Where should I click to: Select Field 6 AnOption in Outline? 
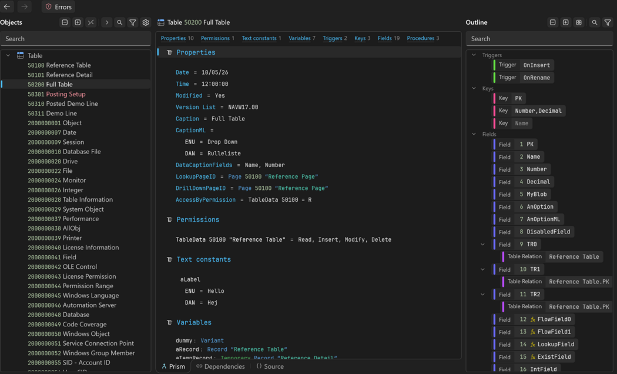coord(526,206)
